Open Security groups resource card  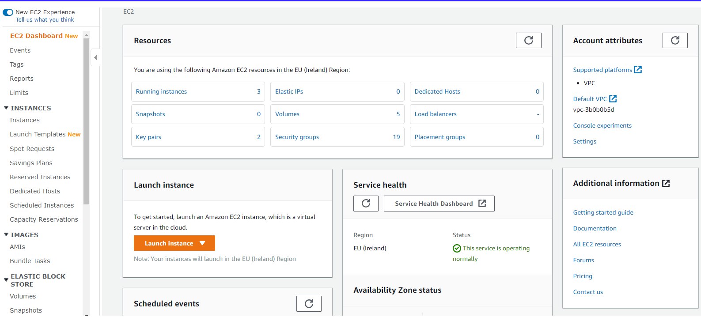(337, 137)
